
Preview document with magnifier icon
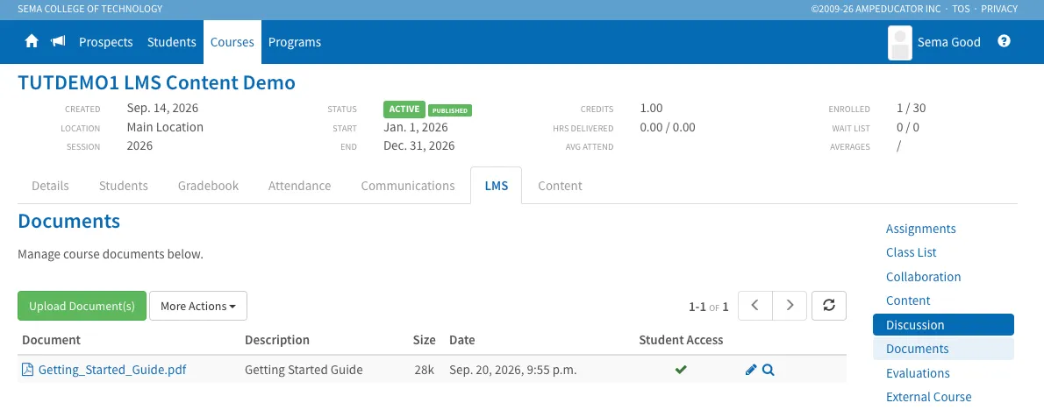tap(769, 370)
